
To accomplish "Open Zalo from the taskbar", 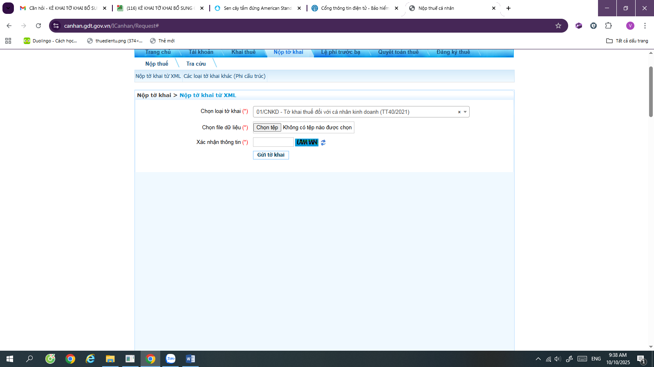I will (170, 359).
